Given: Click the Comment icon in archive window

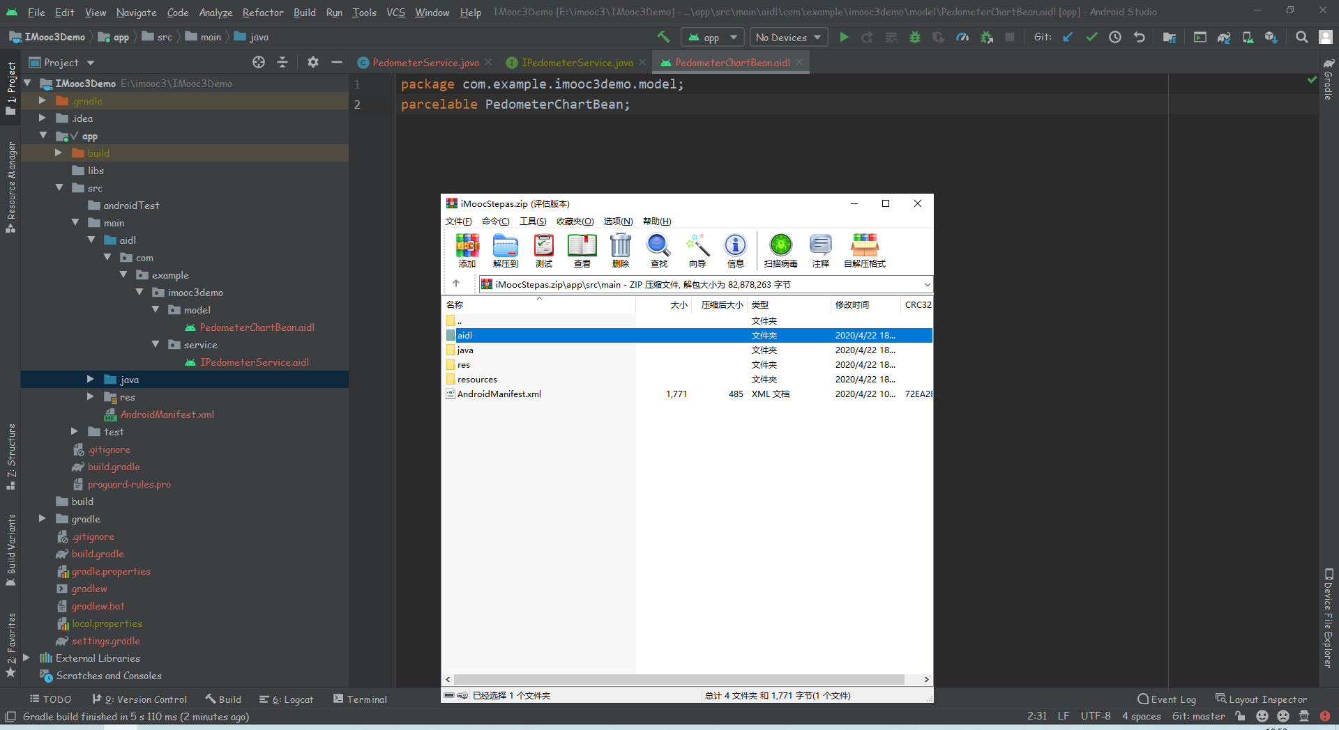Looking at the screenshot, I should [x=821, y=251].
